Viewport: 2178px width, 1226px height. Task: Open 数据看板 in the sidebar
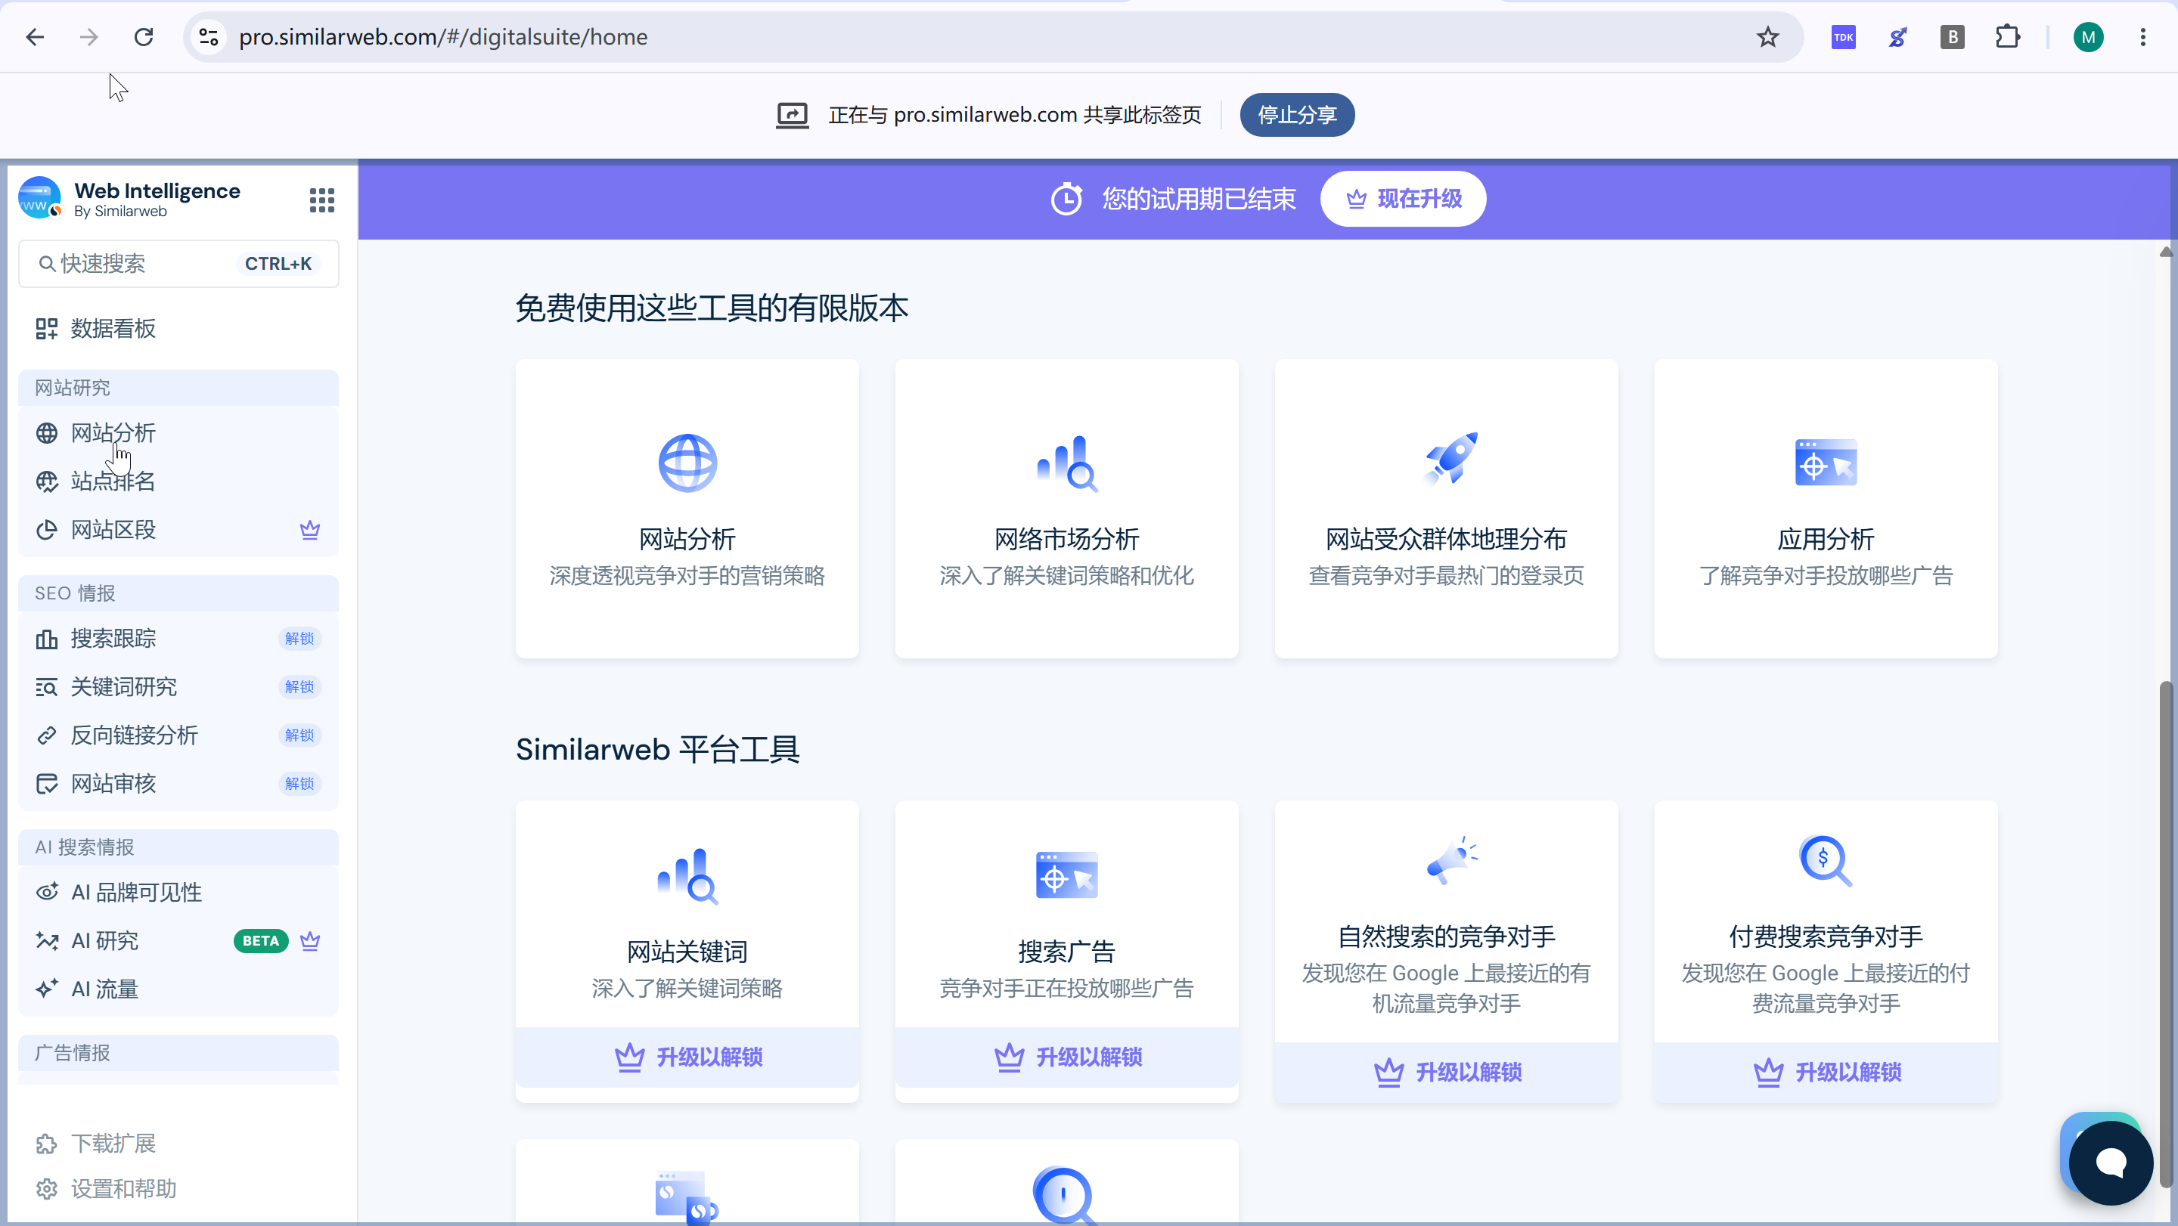[x=178, y=329]
